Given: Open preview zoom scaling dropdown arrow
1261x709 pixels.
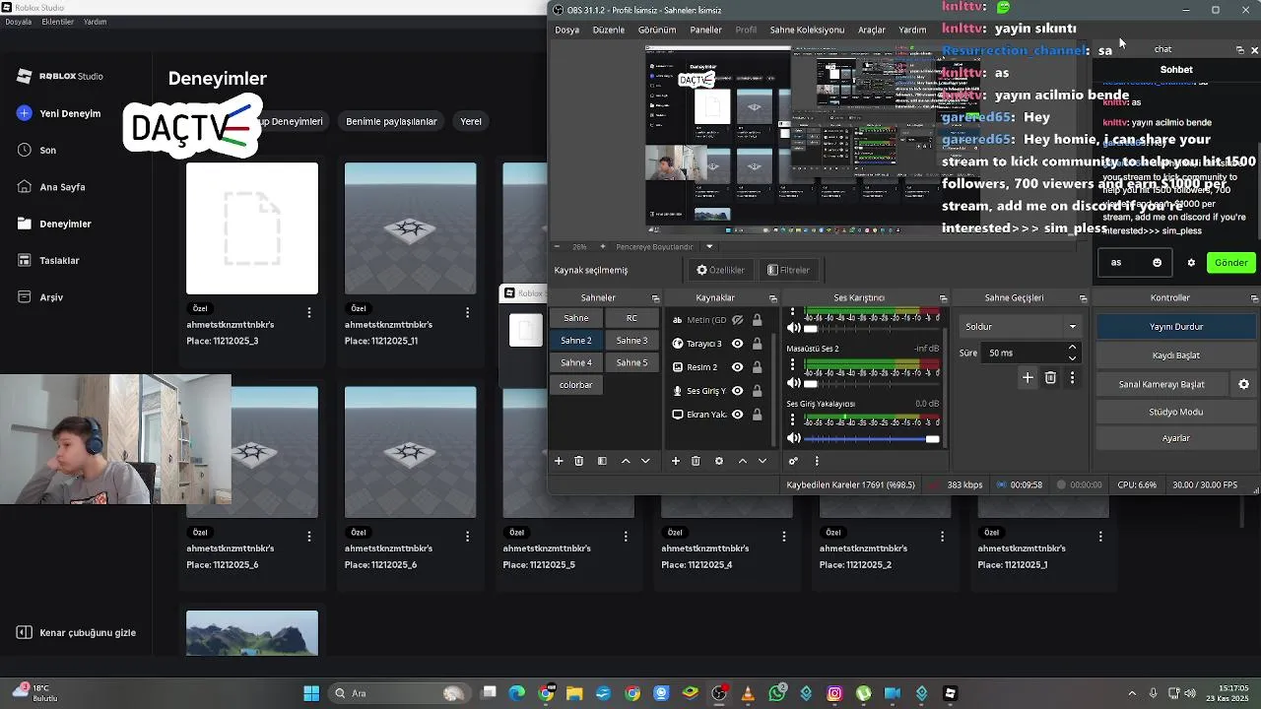Looking at the screenshot, I should point(709,247).
